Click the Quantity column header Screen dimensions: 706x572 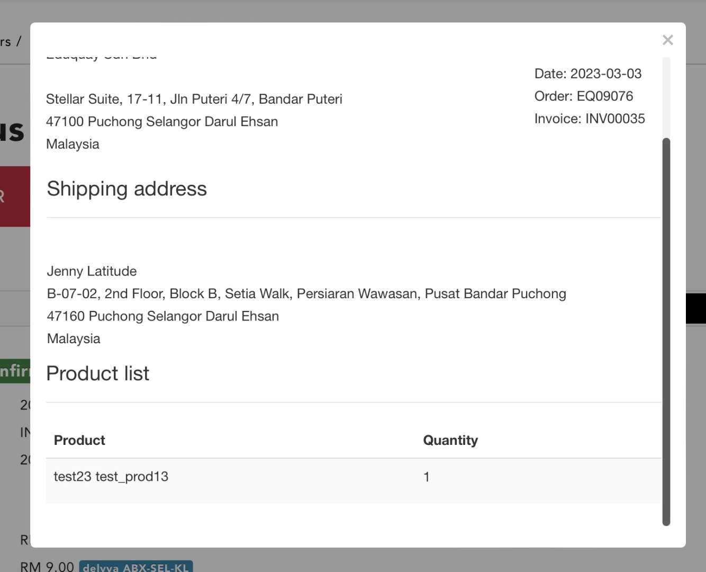pyautogui.click(x=450, y=440)
